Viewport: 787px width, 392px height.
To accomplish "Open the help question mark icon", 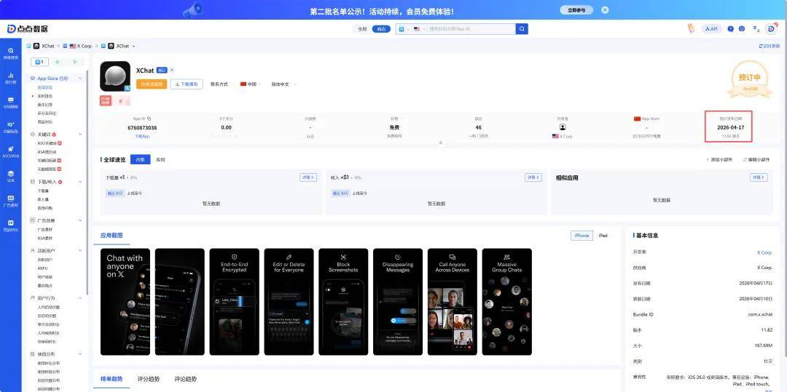I will (730, 29).
